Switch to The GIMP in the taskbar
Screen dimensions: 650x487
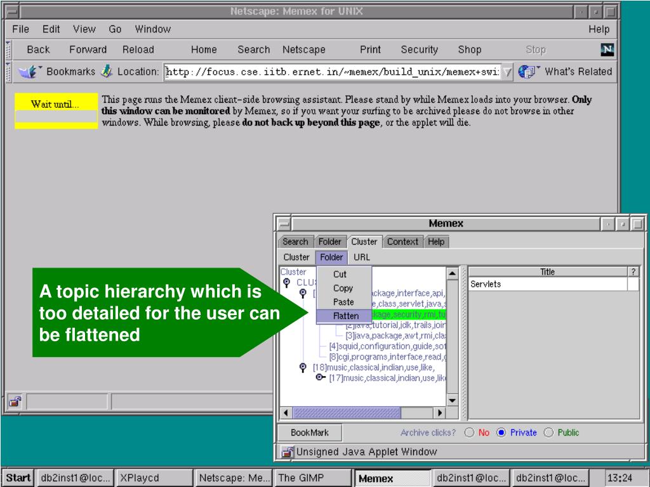tap(313, 478)
